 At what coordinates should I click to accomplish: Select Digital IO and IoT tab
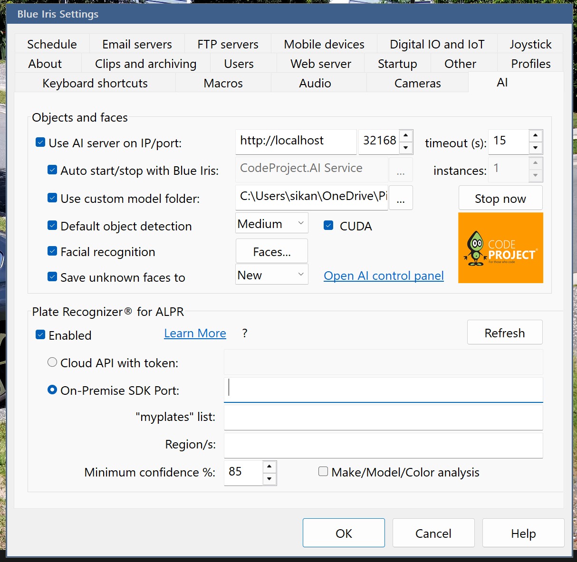[437, 44]
